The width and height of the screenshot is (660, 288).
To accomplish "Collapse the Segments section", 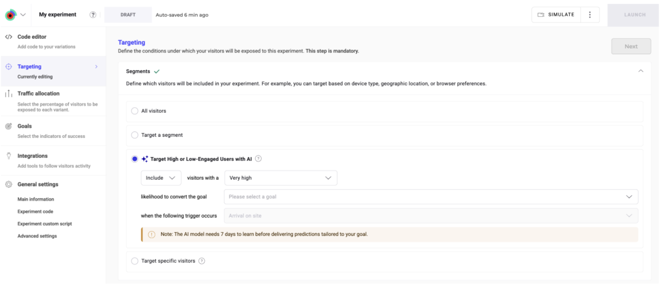I will click(641, 71).
